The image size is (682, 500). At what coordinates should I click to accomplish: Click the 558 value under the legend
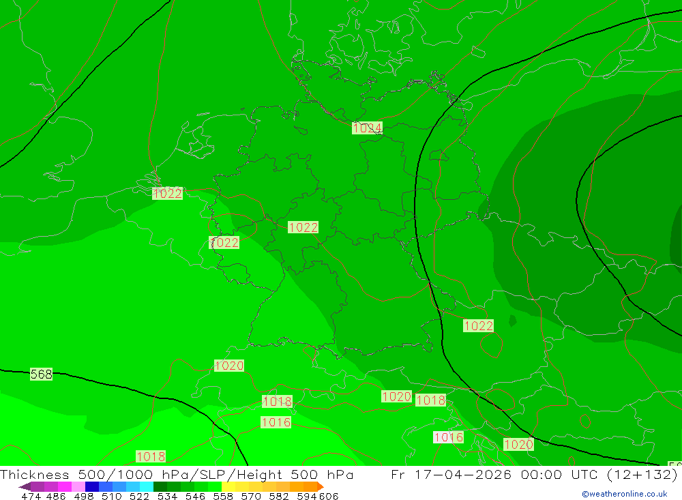pos(223,496)
